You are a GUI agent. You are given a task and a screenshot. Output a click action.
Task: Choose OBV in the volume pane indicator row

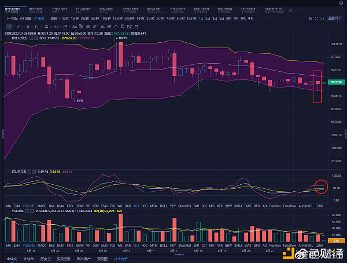pyautogui.click(x=95, y=246)
